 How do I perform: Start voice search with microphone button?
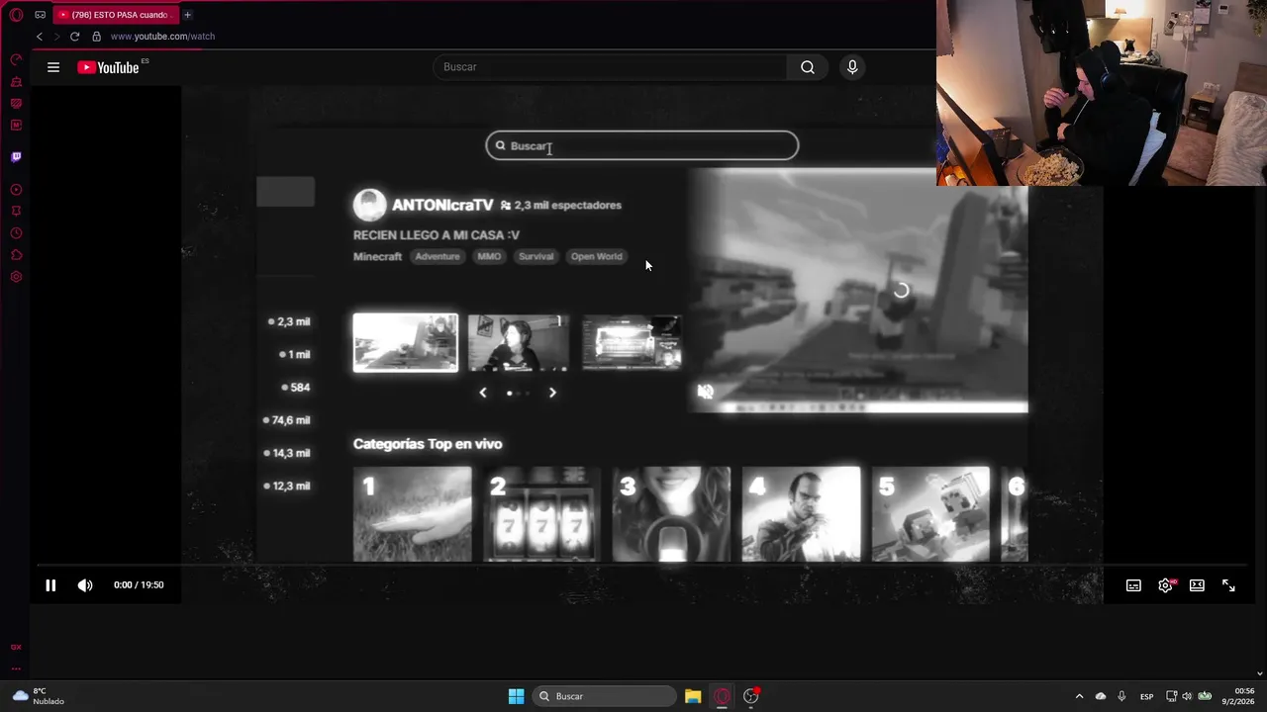(x=852, y=67)
